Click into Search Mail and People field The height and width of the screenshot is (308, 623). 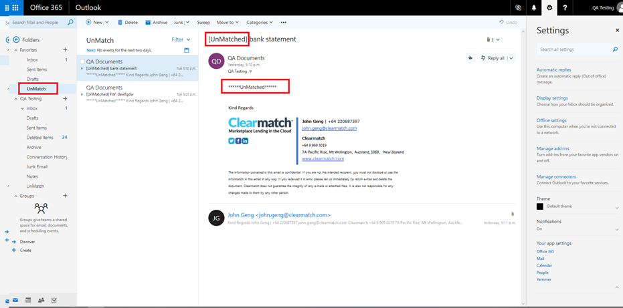click(x=37, y=23)
